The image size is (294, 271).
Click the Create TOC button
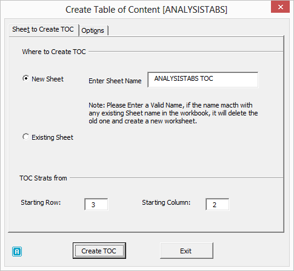coord(99,251)
